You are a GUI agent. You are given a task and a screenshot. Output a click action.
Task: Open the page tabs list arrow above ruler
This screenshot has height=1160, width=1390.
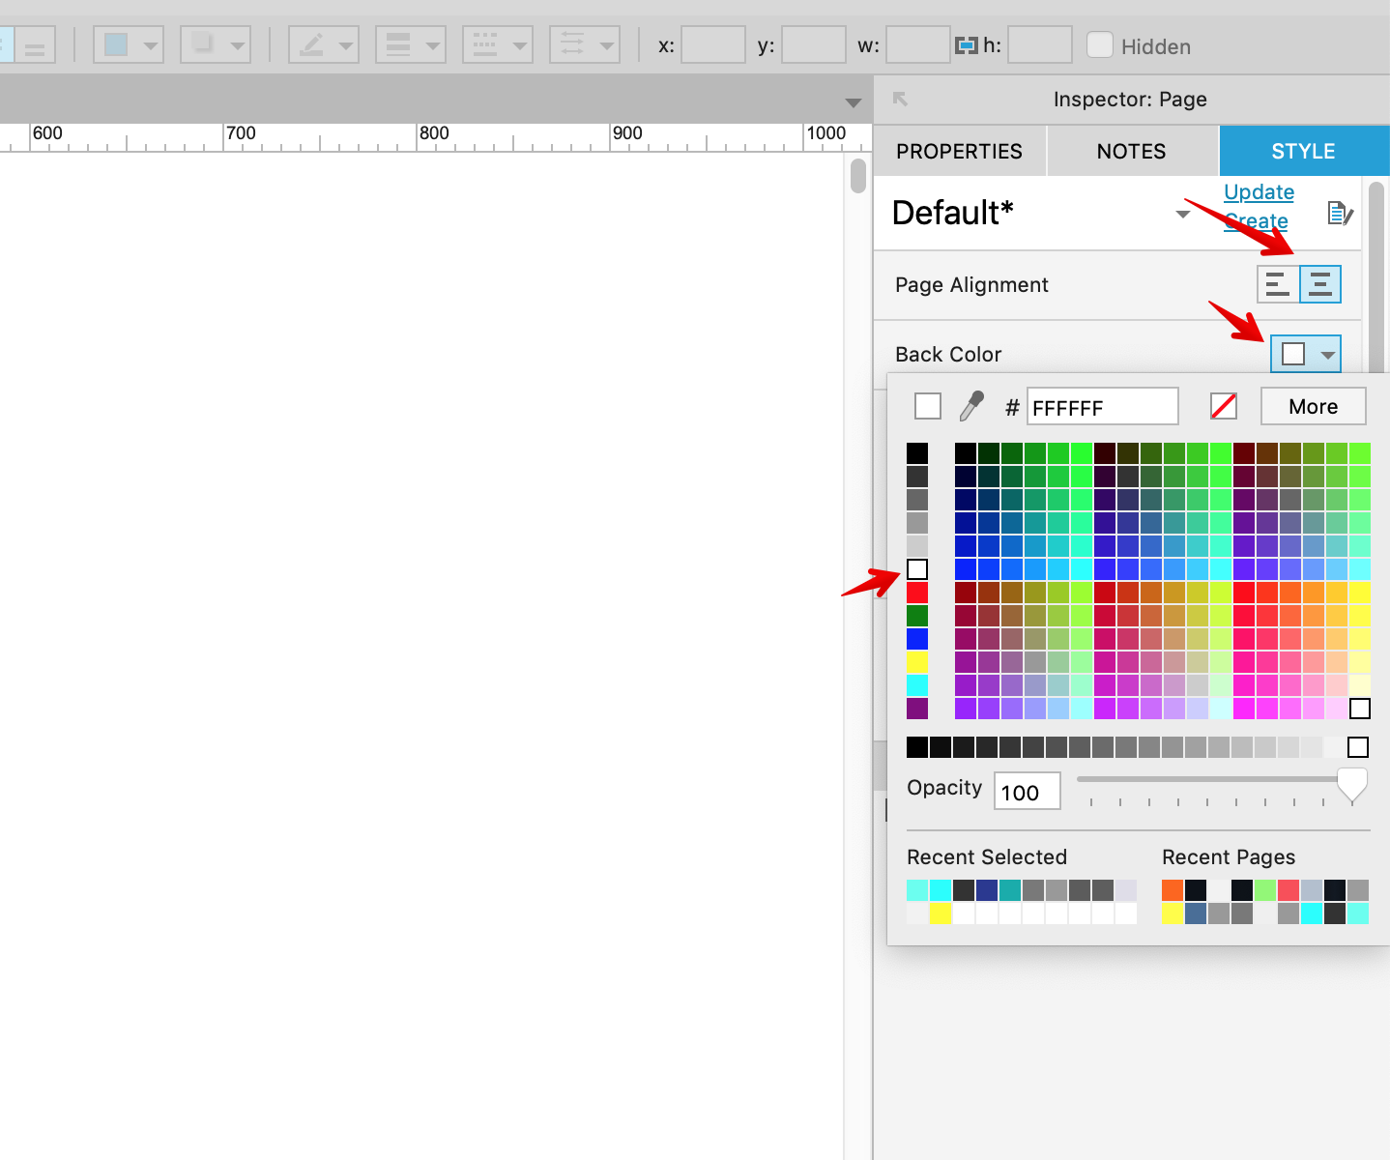point(853,102)
